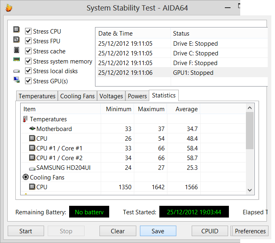Disable the Stress local disks checkbox

28,71
